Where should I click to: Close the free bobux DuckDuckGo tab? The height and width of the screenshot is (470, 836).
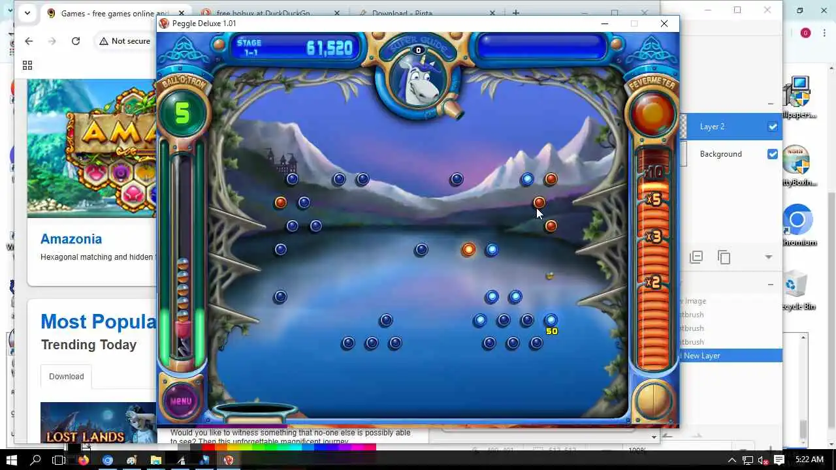tap(336, 13)
